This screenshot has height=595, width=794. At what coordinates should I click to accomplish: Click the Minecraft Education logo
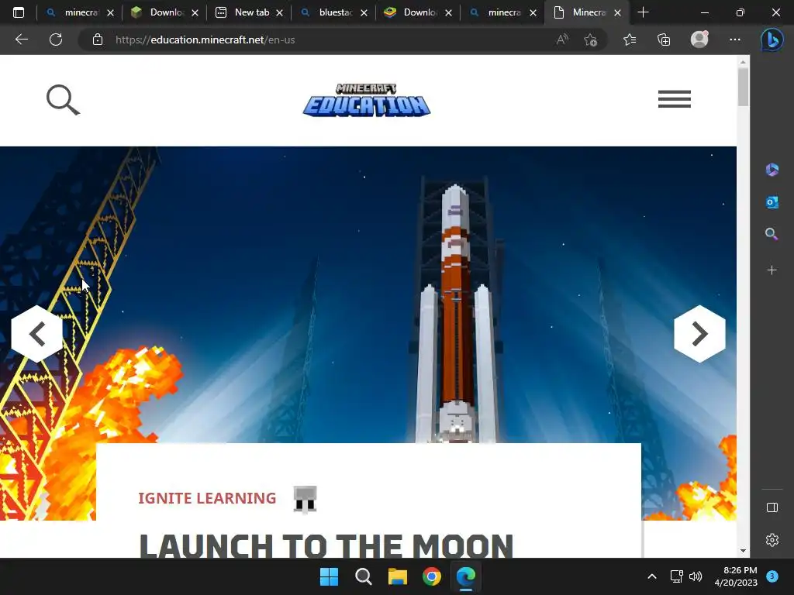[x=367, y=100]
